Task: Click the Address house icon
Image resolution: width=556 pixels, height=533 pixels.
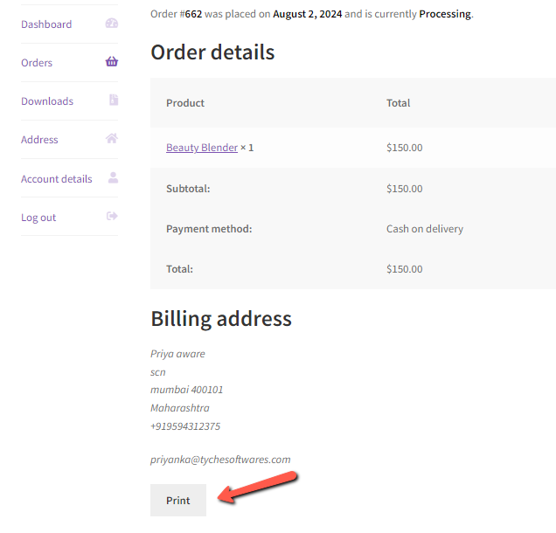Action: coord(111,139)
